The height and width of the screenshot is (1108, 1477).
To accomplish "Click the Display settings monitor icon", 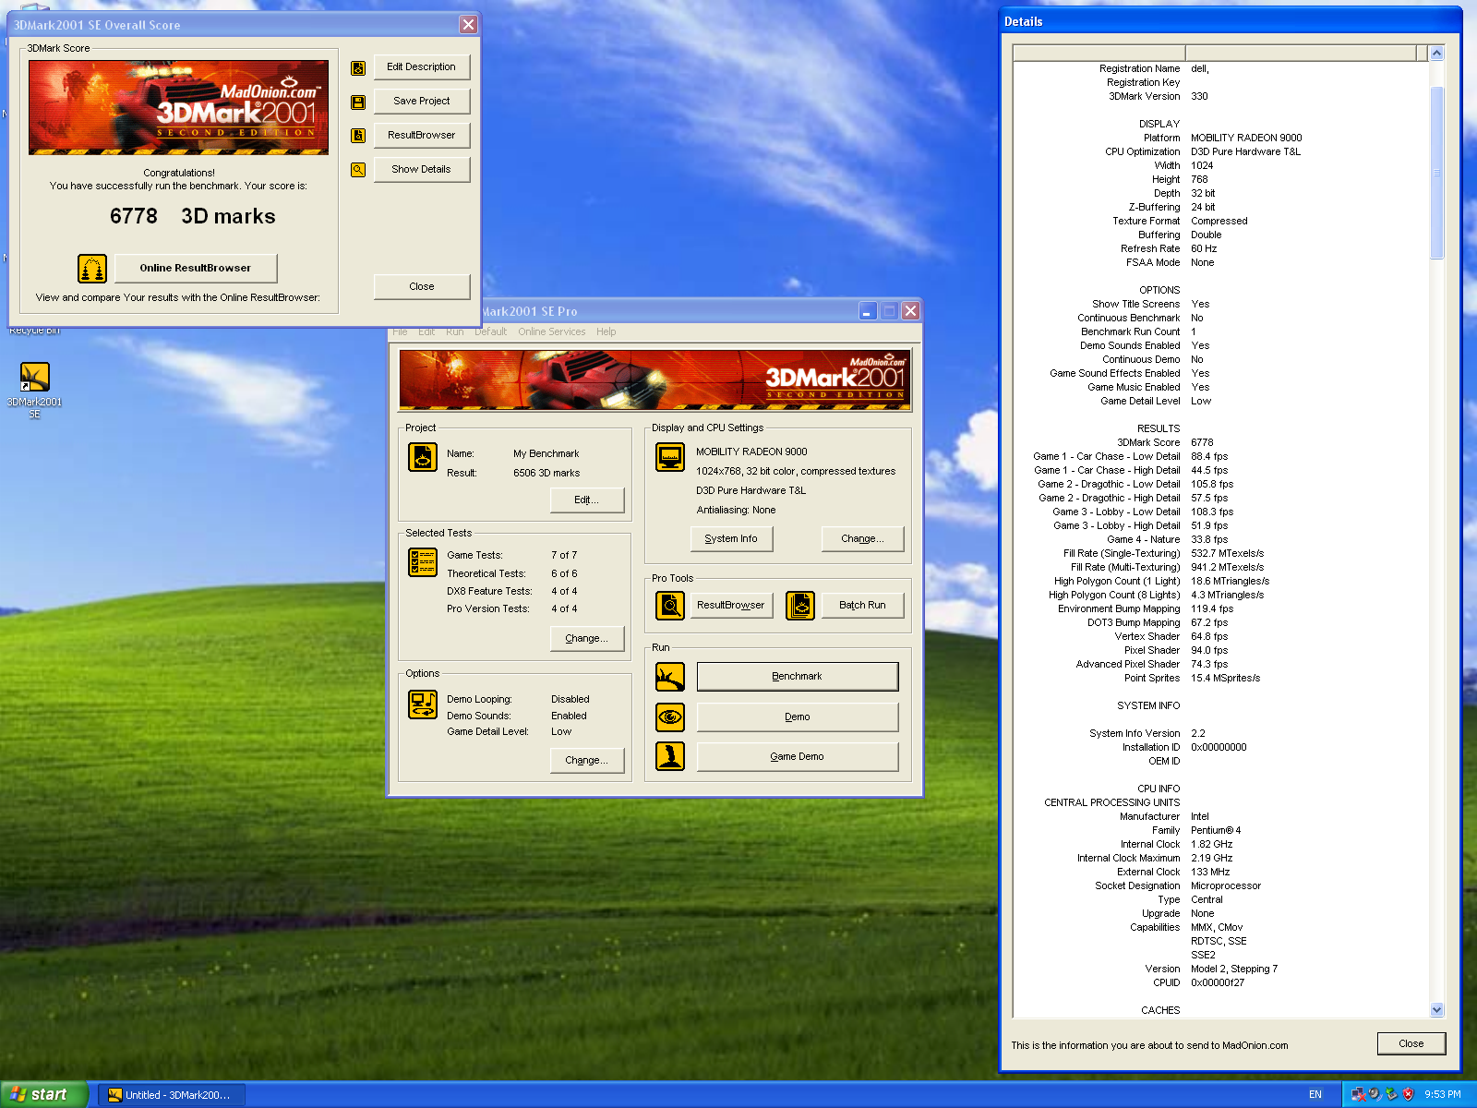I will tap(670, 457).
